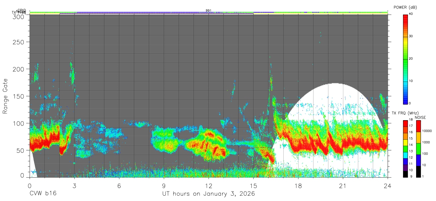Click the strong echo blob near 12 UT
Image resolution: width=436 pixels, height=201 pixels.
coord(208,144)
